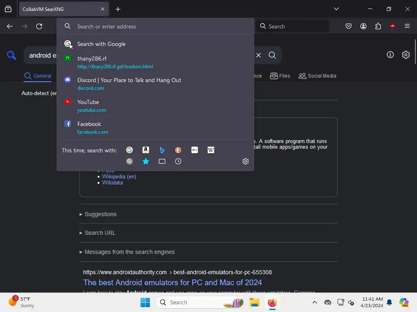This screenshot has width=417, height=312.
Task: Open SearXNG preferences gear icon
Action: [x=406, y=55]
